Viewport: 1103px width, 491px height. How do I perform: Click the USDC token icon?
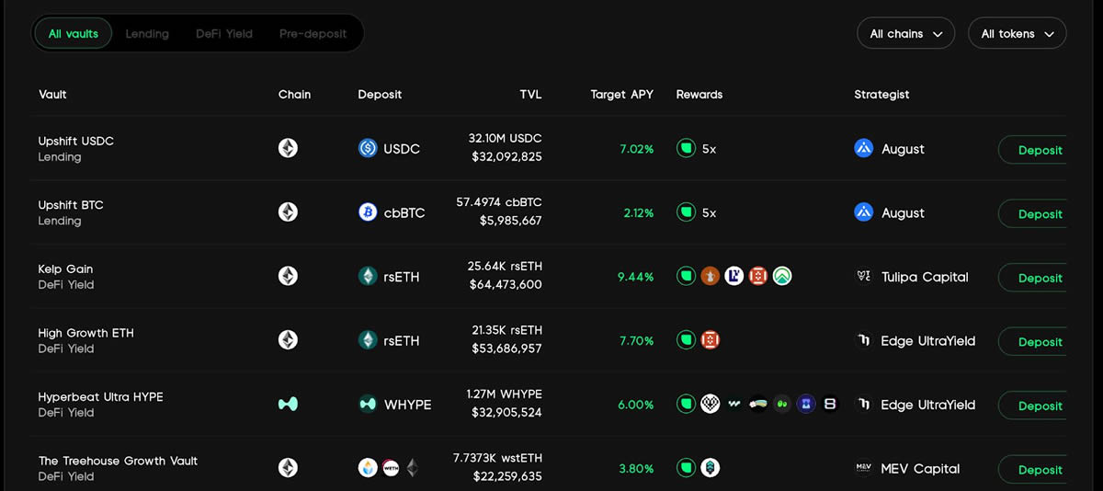pyautogui.click(x=368, y=148)
